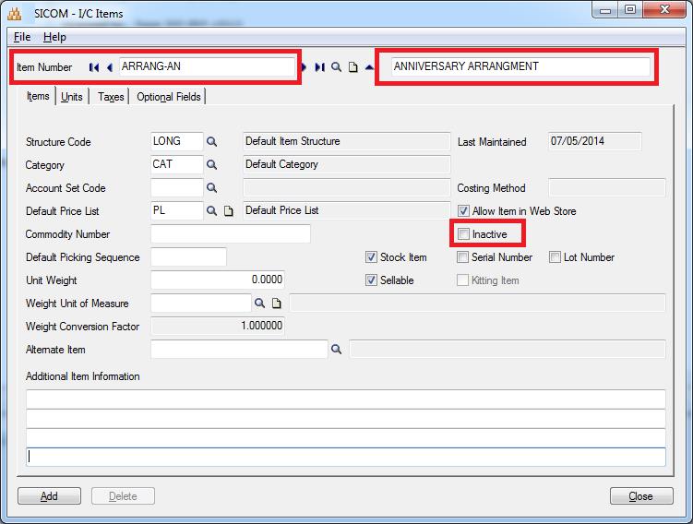
Task: Click third Additional Item Information line
Action: pos(346,438)
